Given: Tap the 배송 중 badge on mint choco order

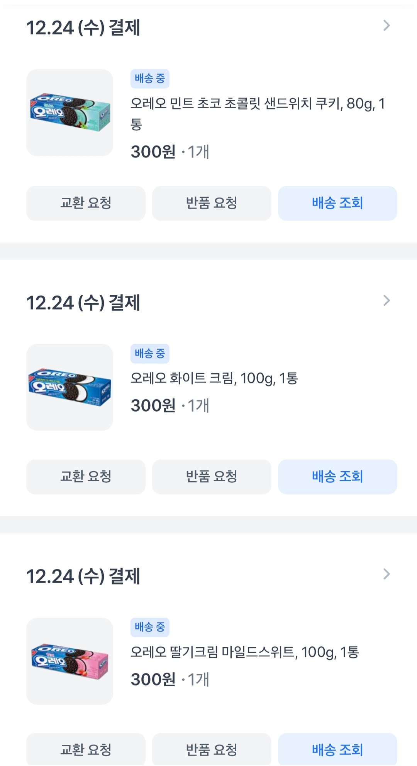Looking at the screenshot, I should pyautogui.click(x=150, y=79).
